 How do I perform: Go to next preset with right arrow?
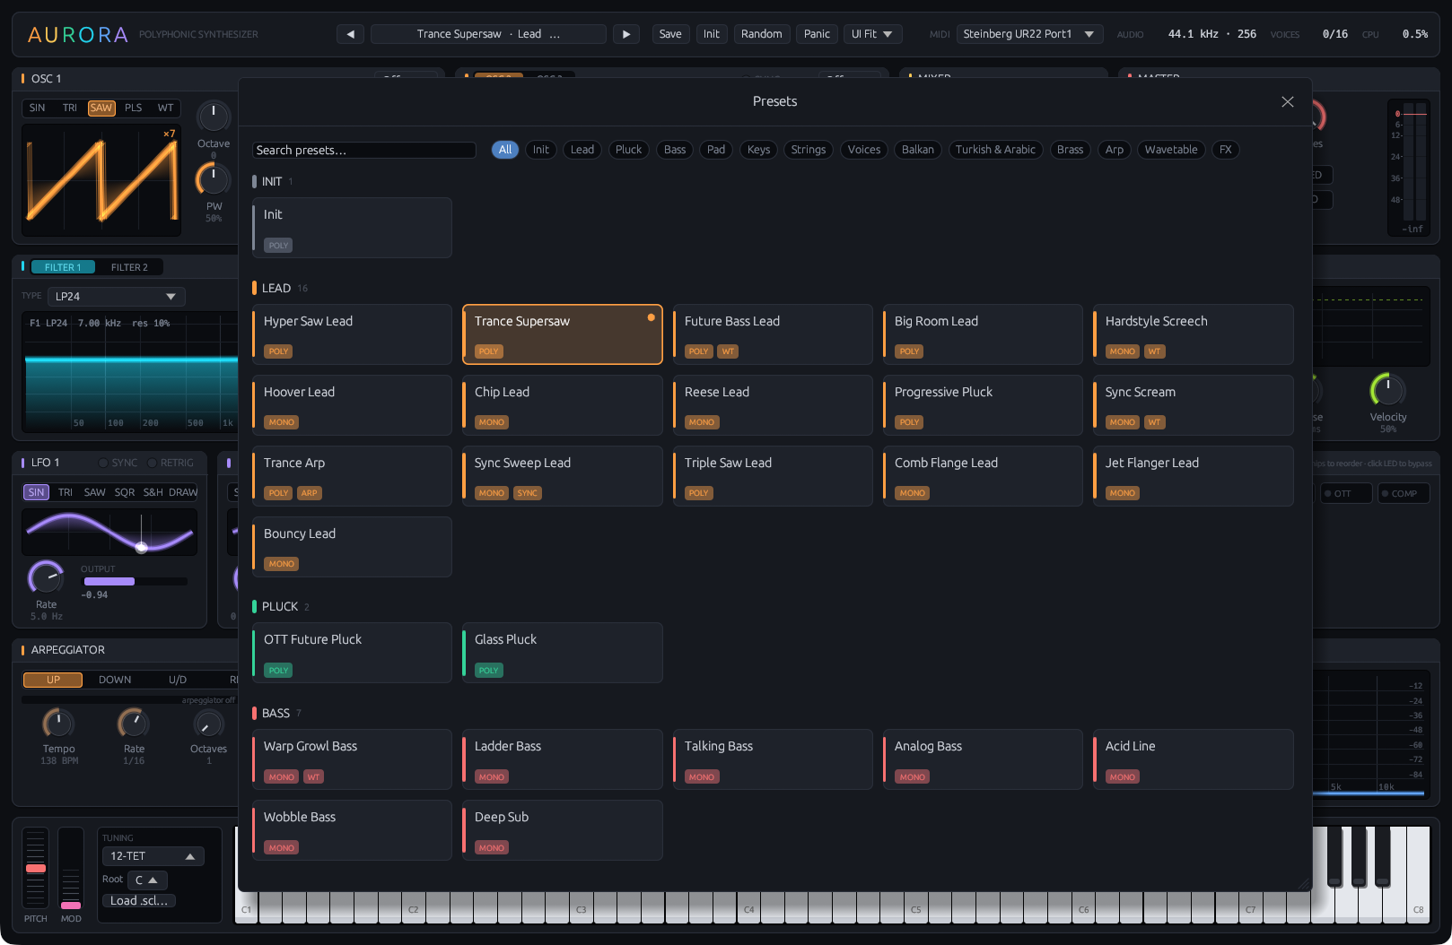(x=626, y=34)
